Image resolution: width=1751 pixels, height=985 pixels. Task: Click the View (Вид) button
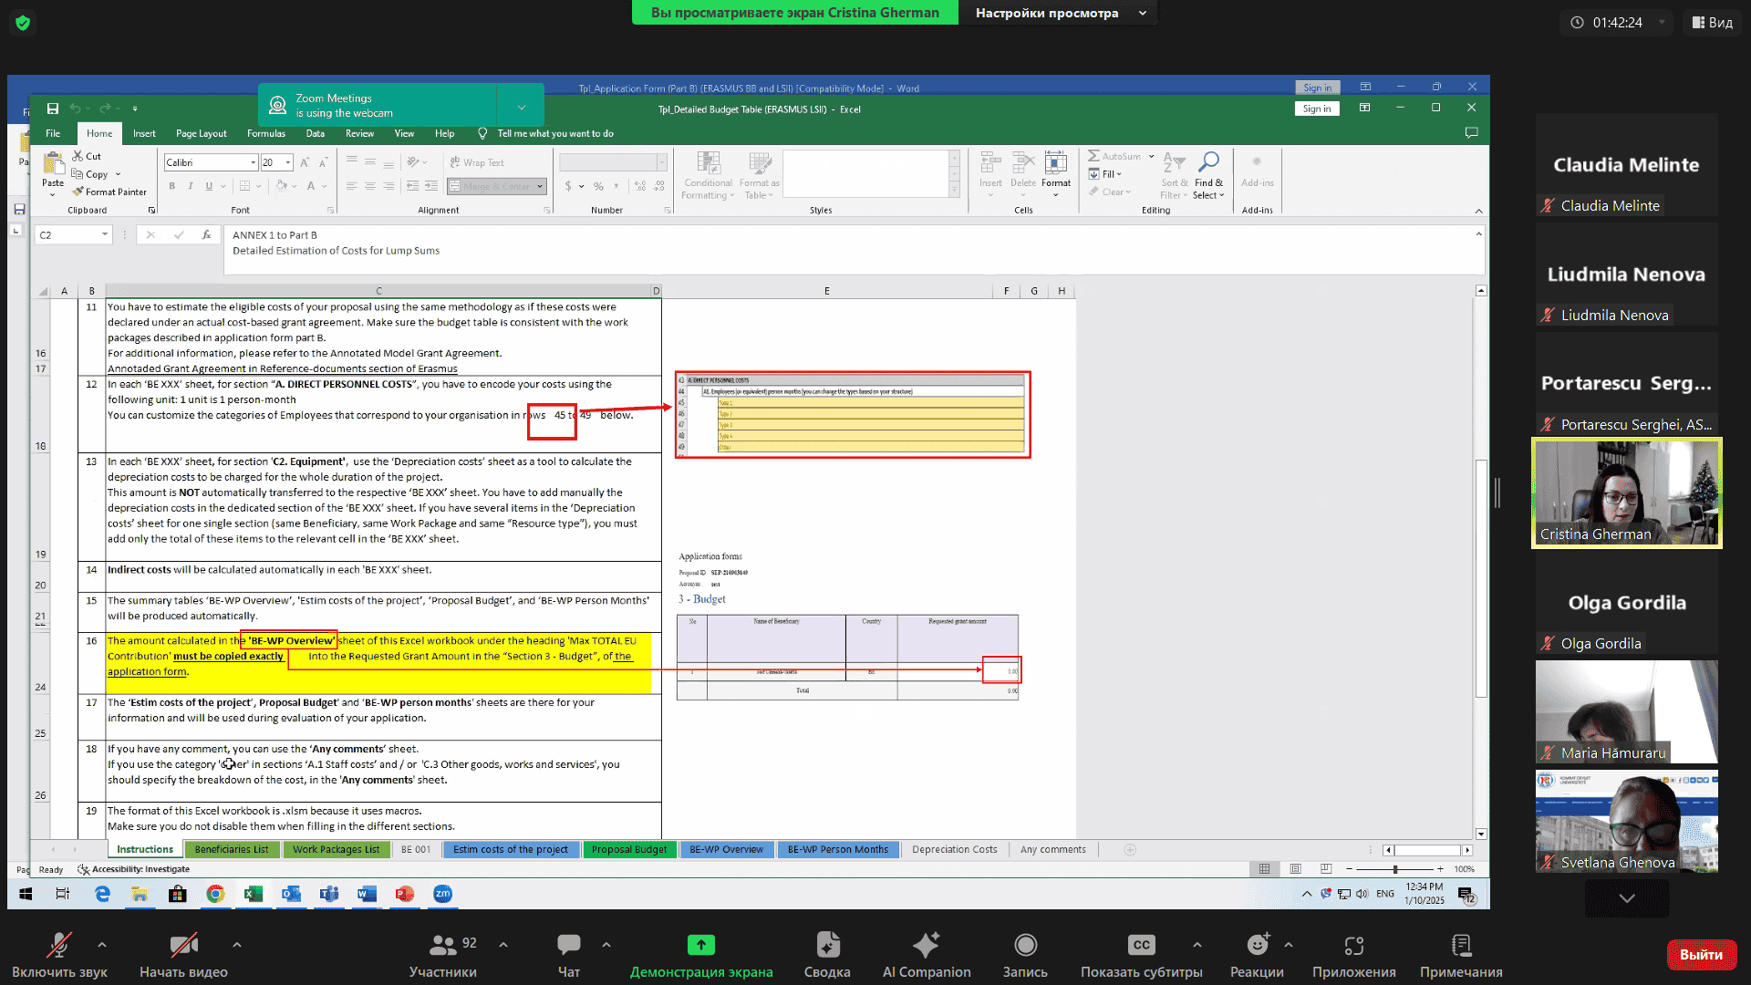pyautogui.click(x=1712, y=22)
